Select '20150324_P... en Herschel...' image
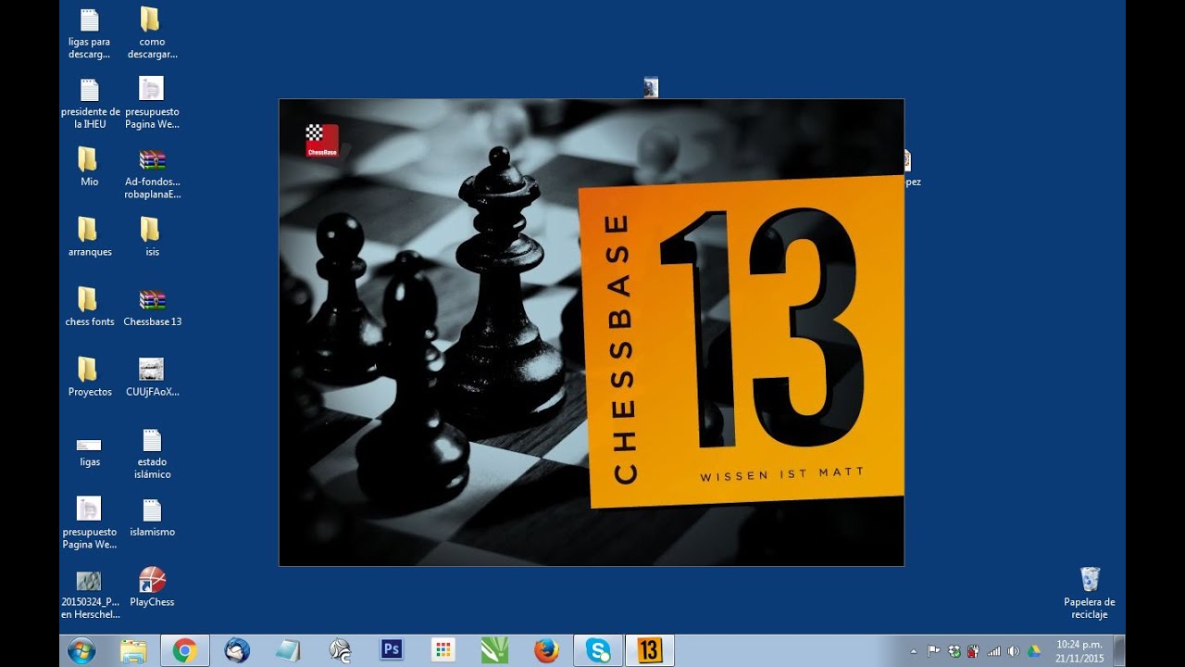Image resolution: width=1185 pixels, height=667 pixels. pos(90,594)
